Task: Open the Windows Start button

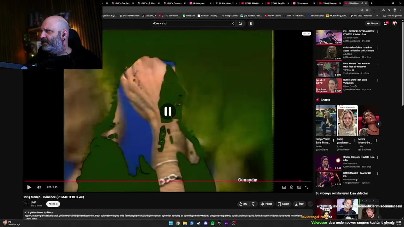Action: 171,223
